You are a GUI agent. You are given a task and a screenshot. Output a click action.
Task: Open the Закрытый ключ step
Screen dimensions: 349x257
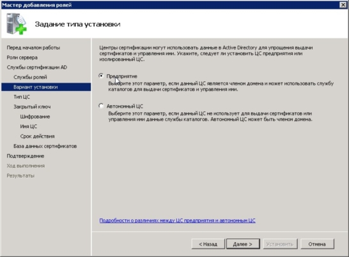pyautogui.click(x=32, y=106)
